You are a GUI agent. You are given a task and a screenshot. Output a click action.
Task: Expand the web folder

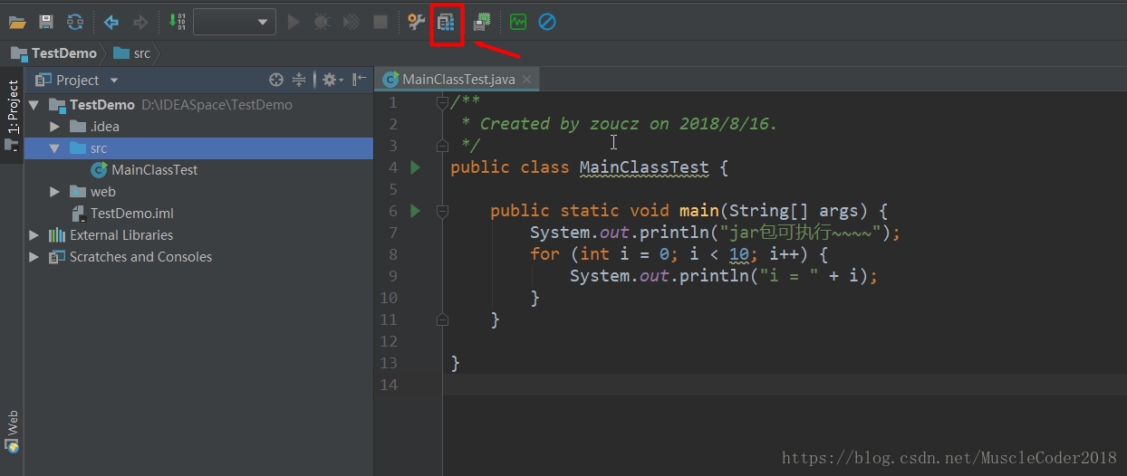(x=55, y=192)
